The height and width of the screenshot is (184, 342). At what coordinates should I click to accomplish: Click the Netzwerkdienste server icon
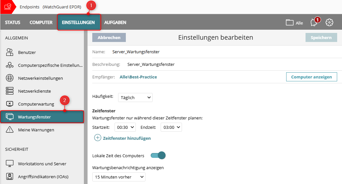tap(10, 91)
